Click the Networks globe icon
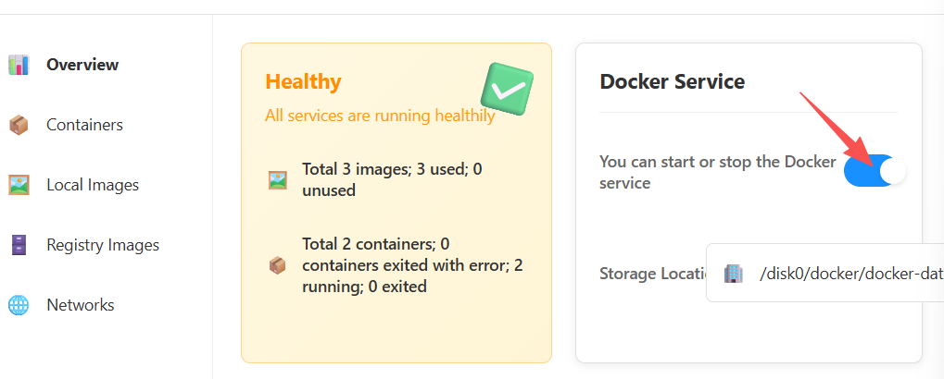This screenshot has height=379, width=944. tap(19, 305)
